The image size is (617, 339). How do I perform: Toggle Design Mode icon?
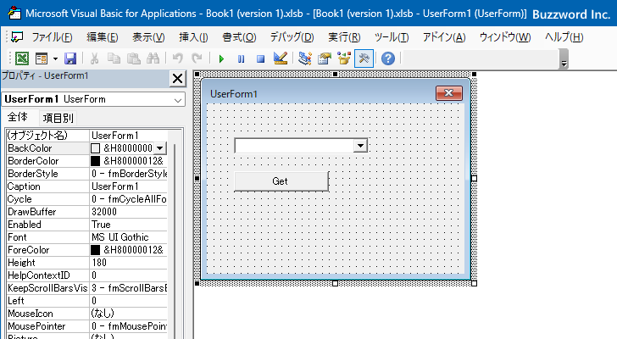pos(281,58)
